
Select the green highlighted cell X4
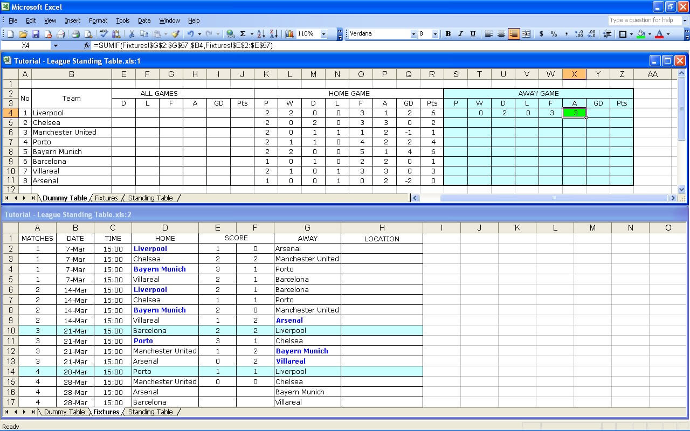574,113
